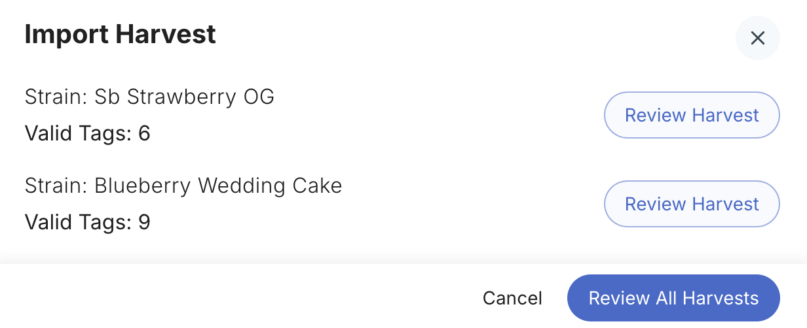Open review for the second strain's harvest
This screenshot has width=807, height=328.
coord(692,204)
